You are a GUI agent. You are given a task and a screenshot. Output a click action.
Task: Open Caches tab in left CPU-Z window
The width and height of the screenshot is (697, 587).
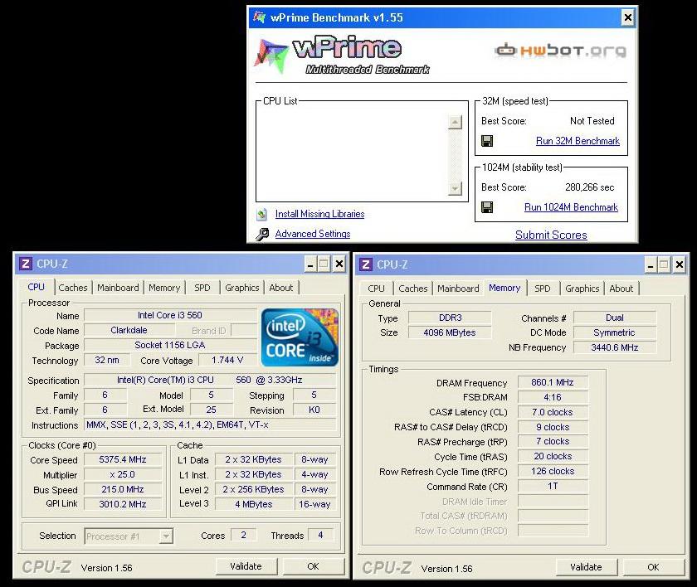tap(73, 288)
